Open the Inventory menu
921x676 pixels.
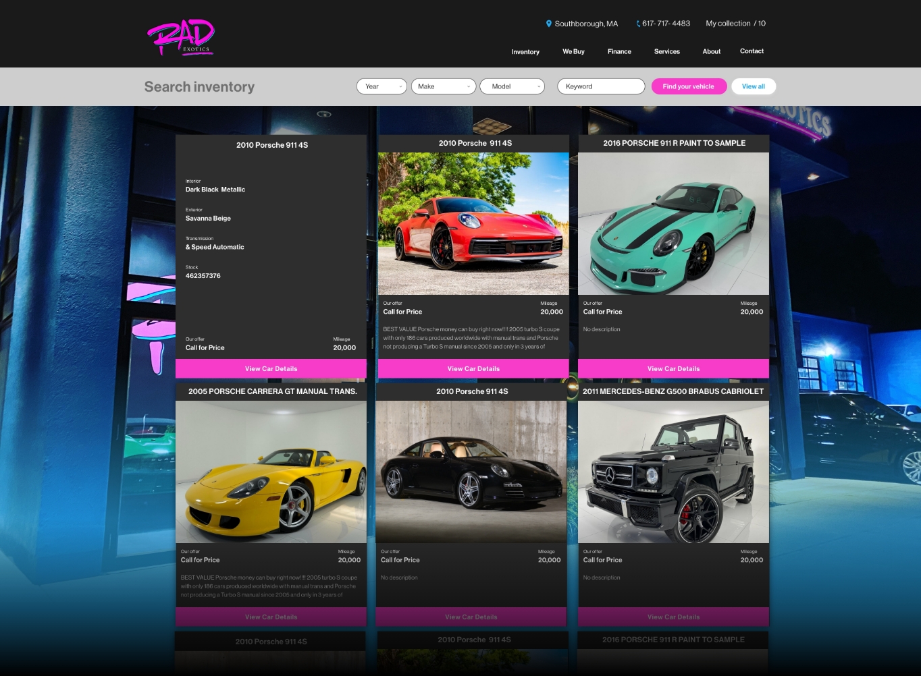525,52
